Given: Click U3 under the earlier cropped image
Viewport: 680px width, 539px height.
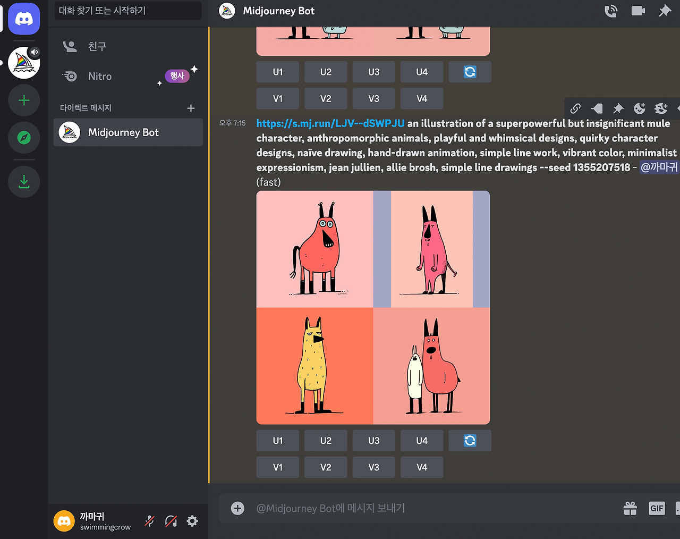Looking at the screenshot, I should pos(374,72).
